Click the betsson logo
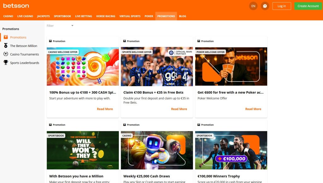 16,6
